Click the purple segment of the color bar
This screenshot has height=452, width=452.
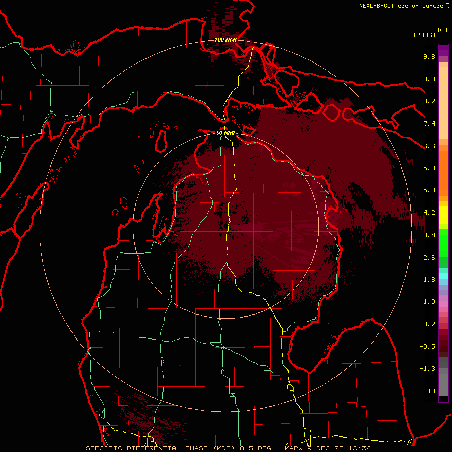pos(443,50)
